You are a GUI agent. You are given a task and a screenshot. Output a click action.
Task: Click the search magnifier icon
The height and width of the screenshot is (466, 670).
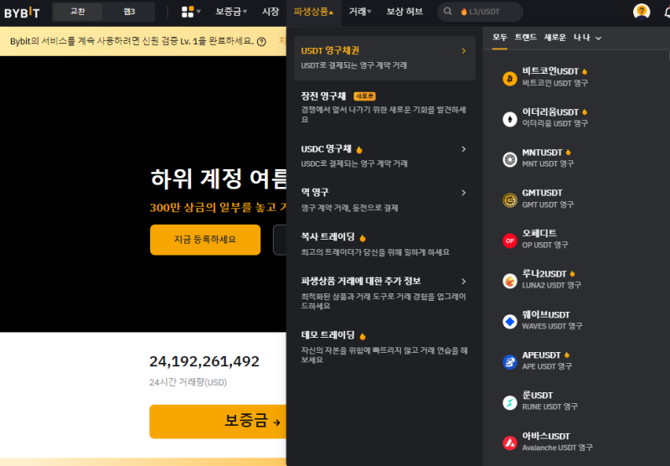pyautogui.click(x=447, y=12)
